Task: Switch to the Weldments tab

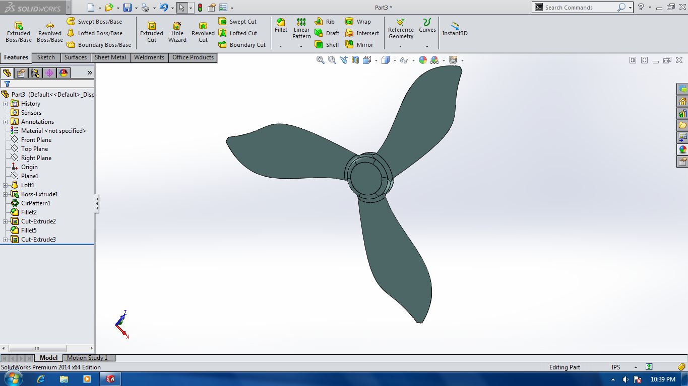Action: [149, 57]
